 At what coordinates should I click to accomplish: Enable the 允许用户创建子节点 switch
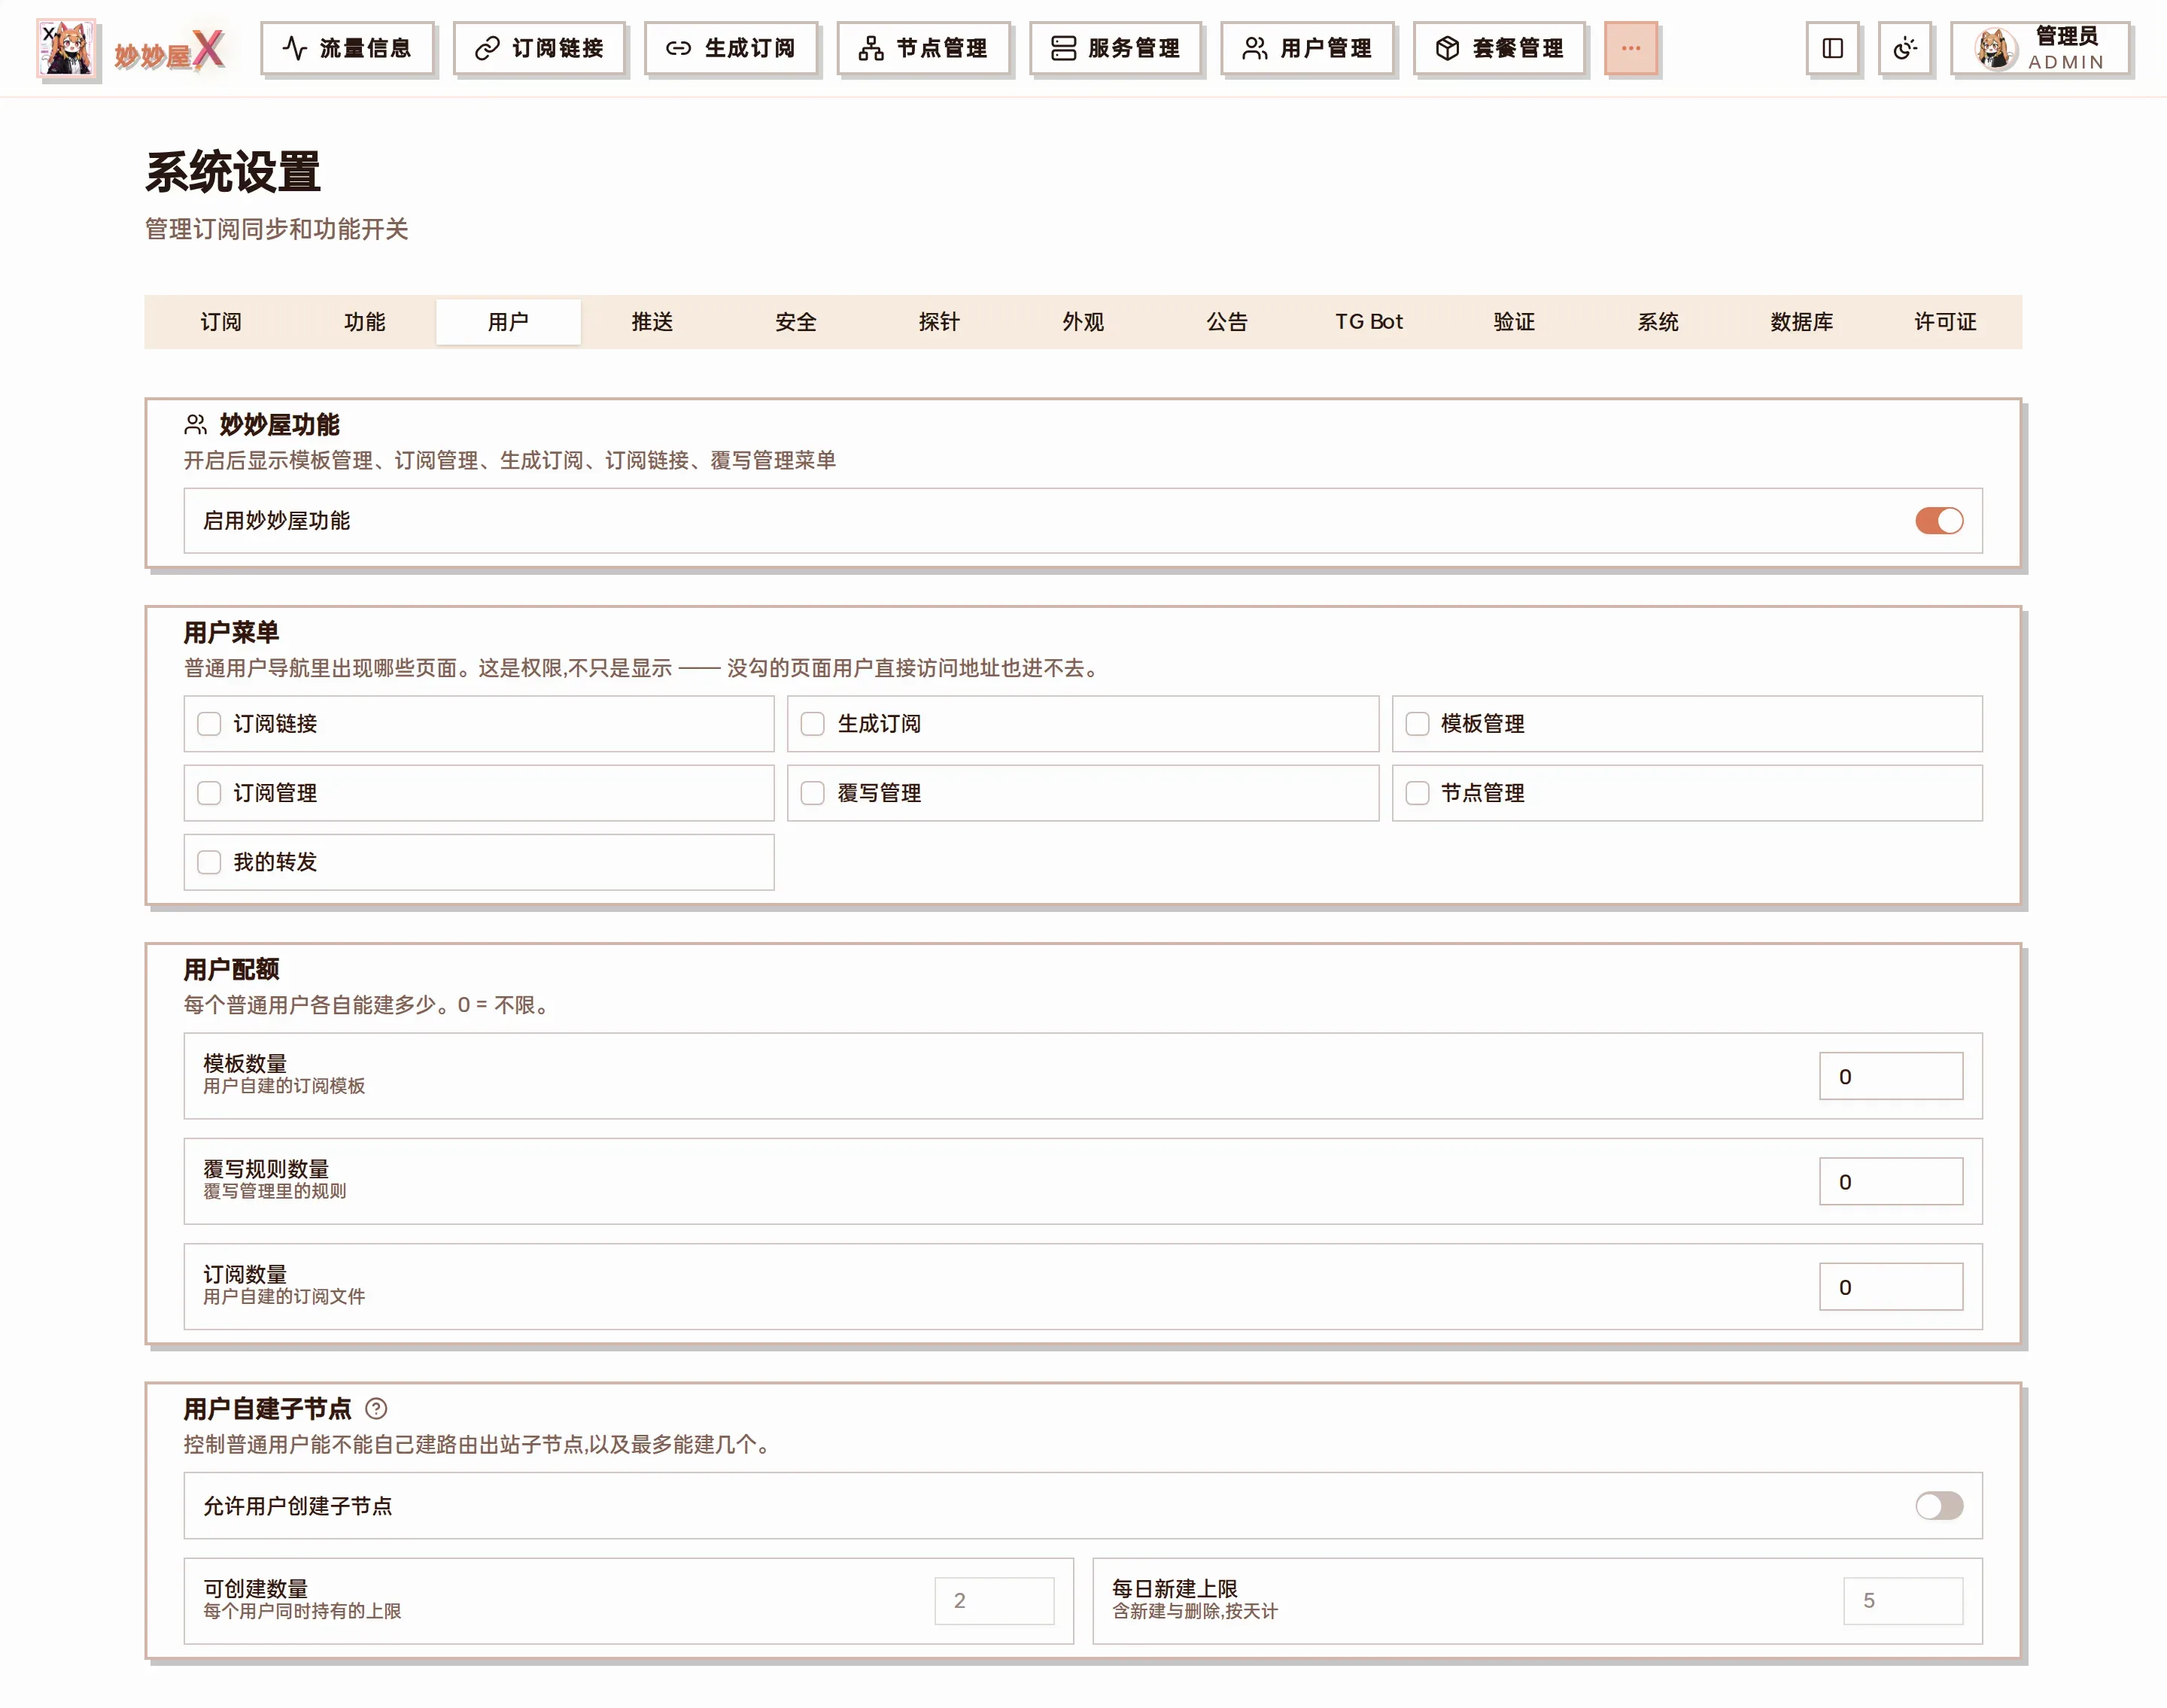click(x=1939, y=1506)
